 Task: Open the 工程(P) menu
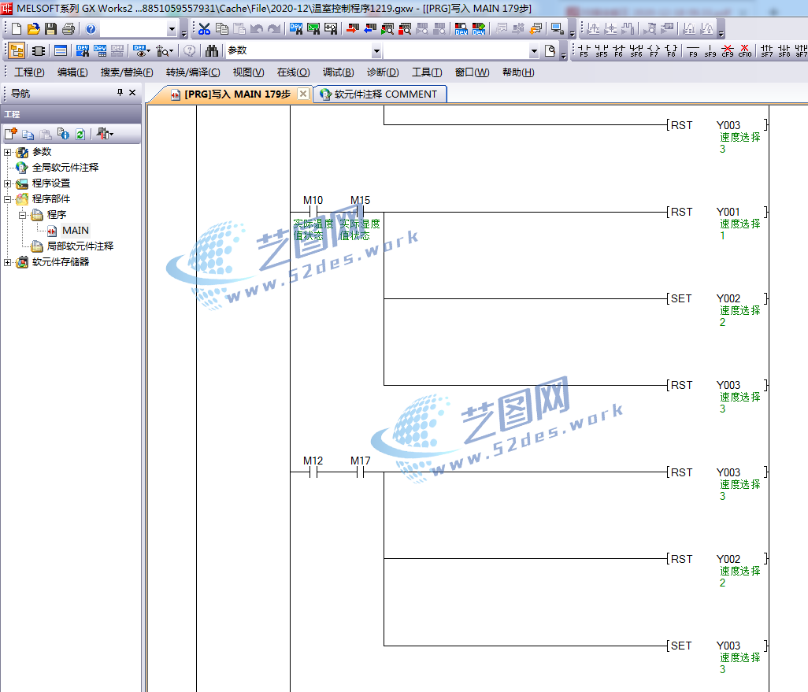[29, 72]
